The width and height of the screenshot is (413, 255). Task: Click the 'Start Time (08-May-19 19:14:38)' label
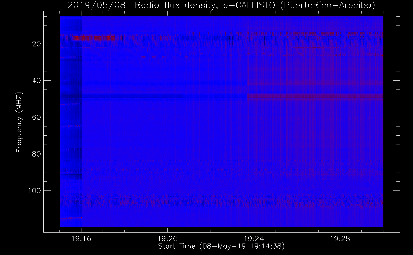[221, 246]
